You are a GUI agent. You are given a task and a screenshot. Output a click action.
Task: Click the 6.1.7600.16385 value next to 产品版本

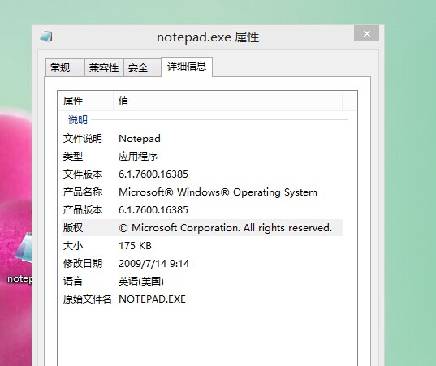[x=153, y=210]
